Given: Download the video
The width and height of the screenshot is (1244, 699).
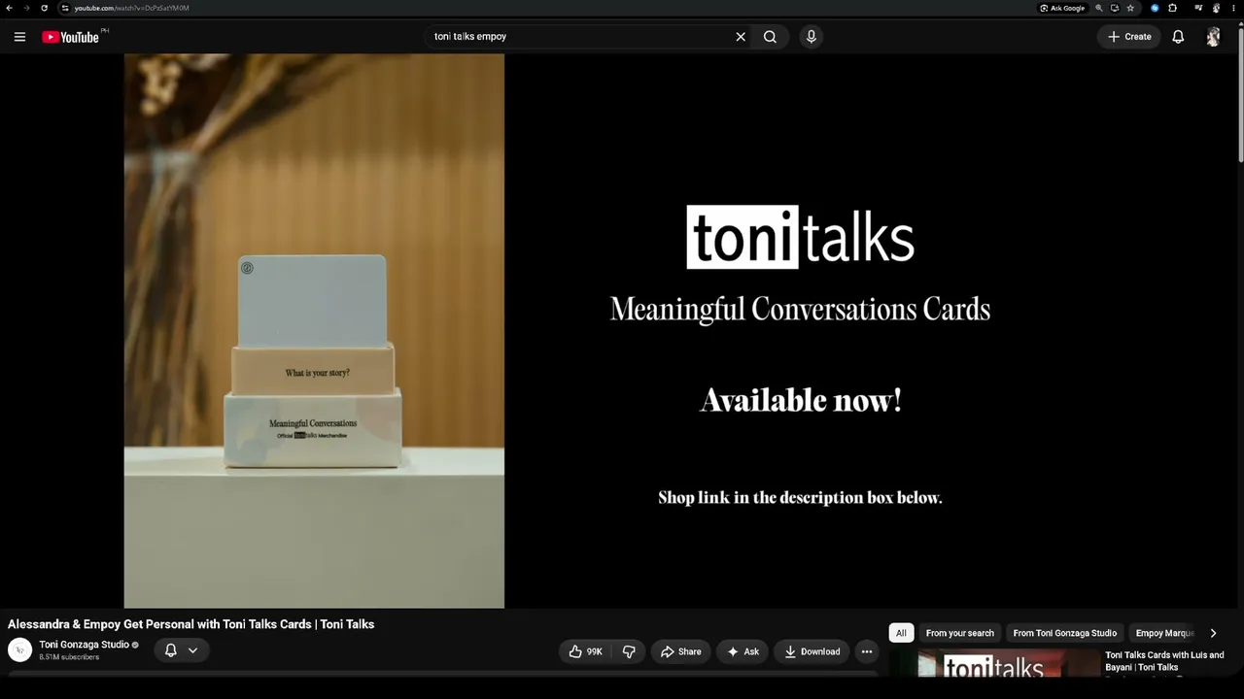Looking at the screenshot, I should [812, 651].
